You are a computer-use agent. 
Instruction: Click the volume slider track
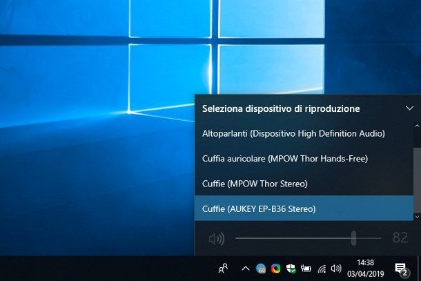pyautogui.click(x=309, y=238)
